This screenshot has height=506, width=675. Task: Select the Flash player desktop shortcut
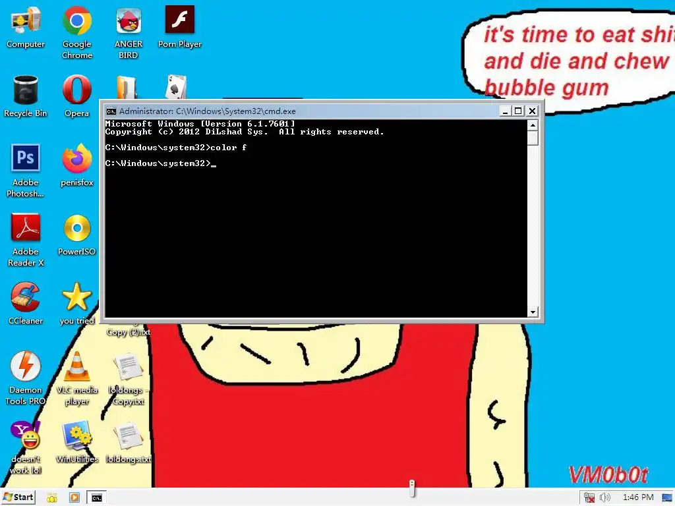point(179,26)
